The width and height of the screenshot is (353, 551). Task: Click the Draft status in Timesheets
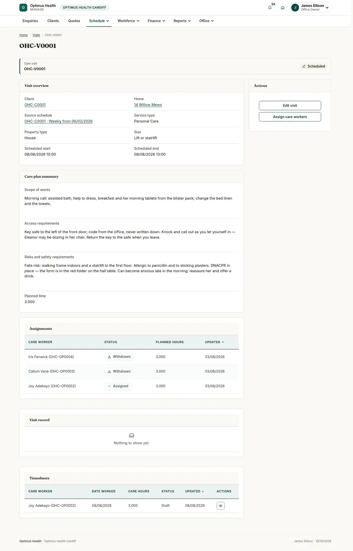165,506
